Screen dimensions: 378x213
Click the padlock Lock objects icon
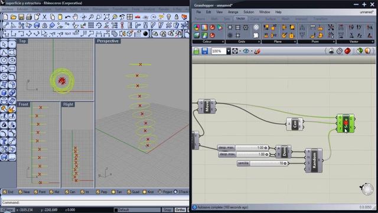click(x=177, y=17)
